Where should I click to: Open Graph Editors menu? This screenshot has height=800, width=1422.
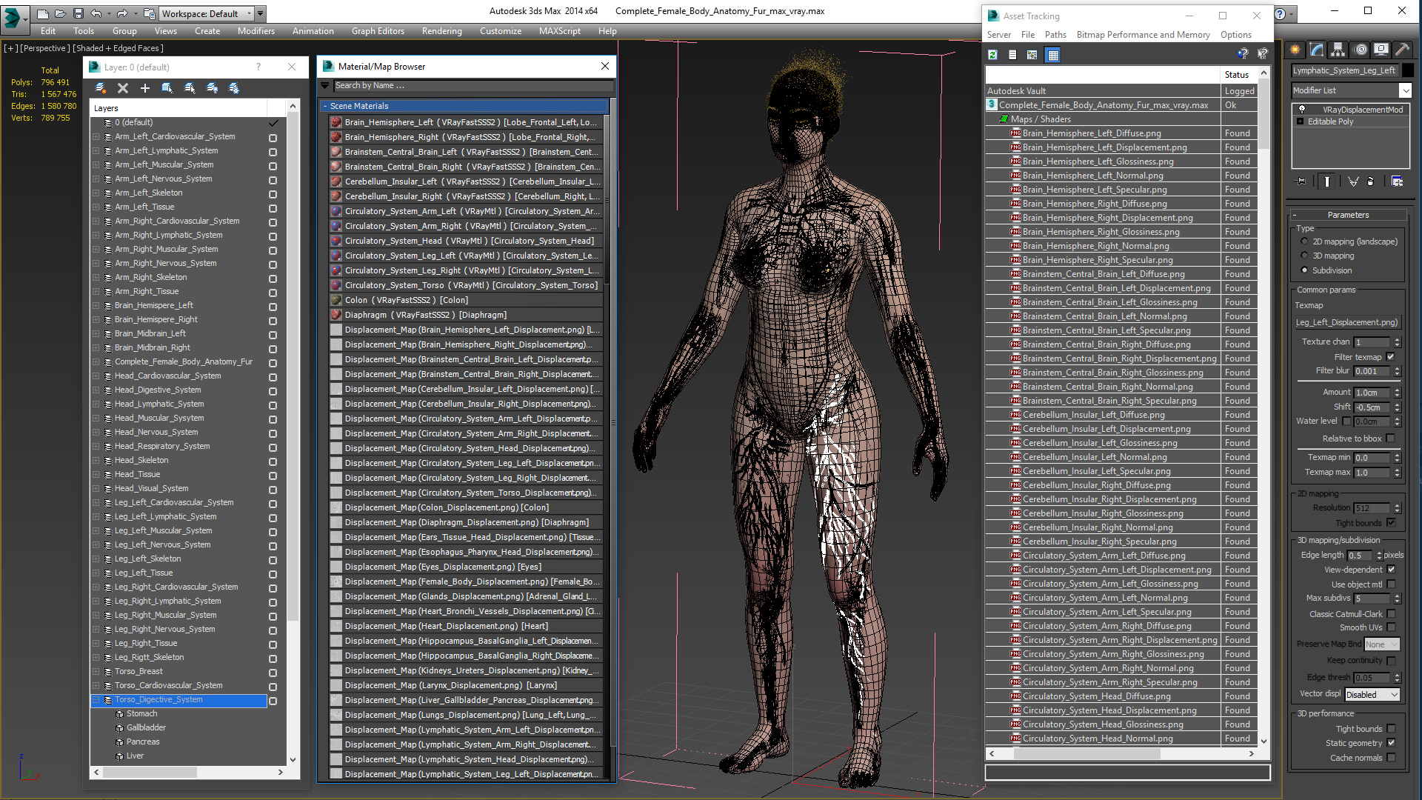[x=378, y=31]
